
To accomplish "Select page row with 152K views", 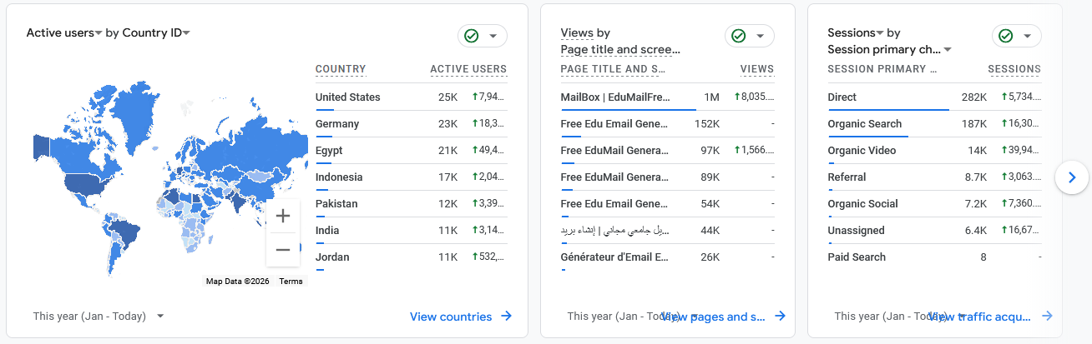I will tap(668, 124).
